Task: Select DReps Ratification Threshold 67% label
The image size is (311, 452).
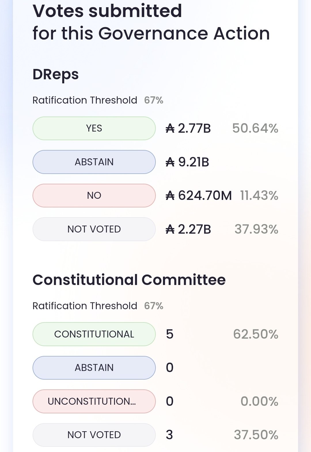Action: coord(98,100)
